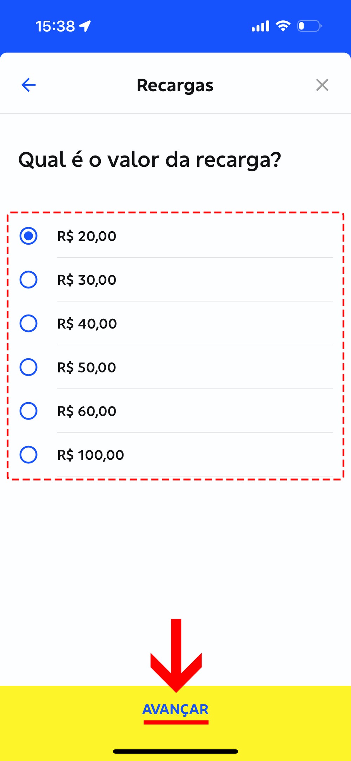
Task: Tap the black home indicator bar
Action: pyautogui.click(x=175, y=752)
